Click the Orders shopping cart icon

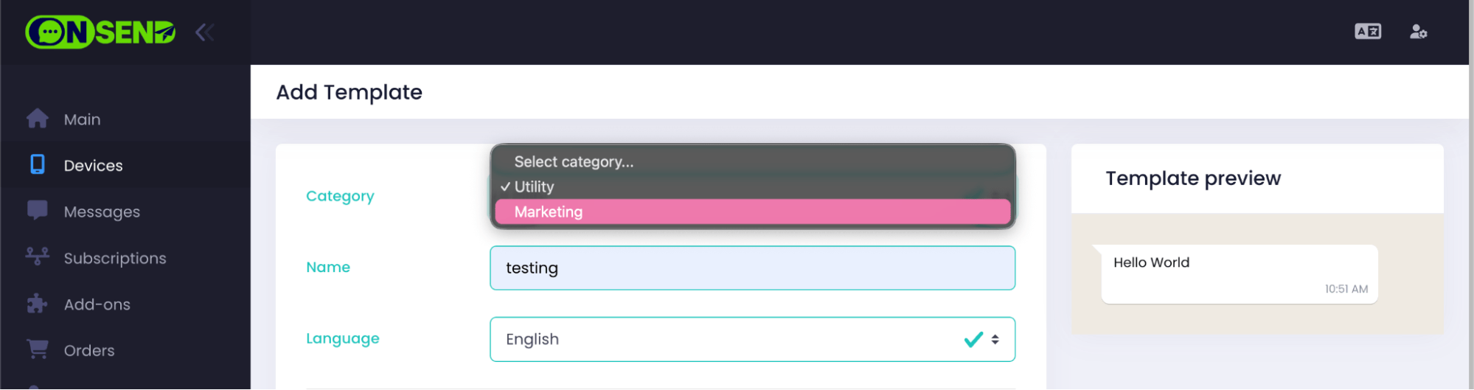click(38, 349)
